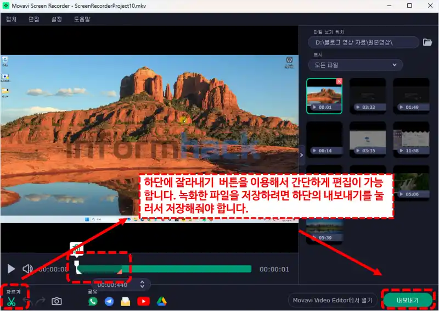This screenshot has width=439, height=311.
Task: Delete the selected 00:01 clip with red X
Action: coord(339,81)
